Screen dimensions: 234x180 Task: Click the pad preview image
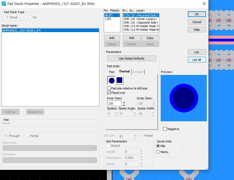[x=183, y=98]
